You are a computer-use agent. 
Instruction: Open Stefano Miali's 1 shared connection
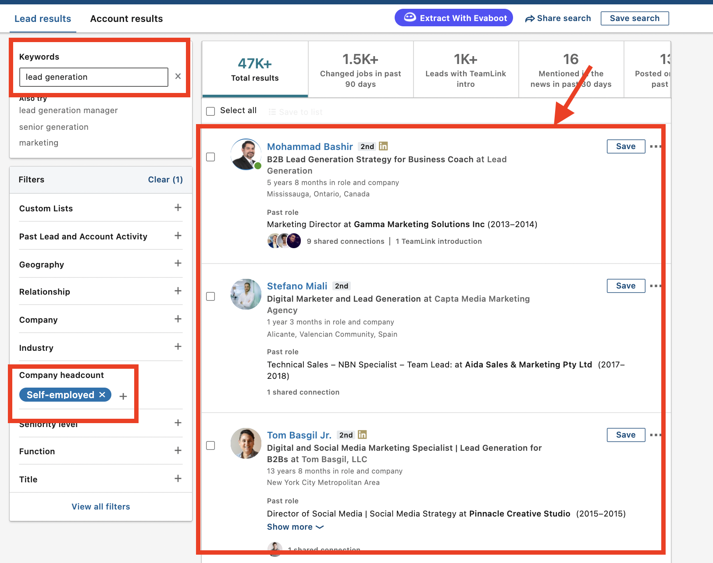tap(303, 392)
